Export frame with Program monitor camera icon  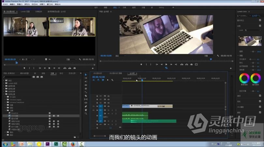click(x=191, y=64)
